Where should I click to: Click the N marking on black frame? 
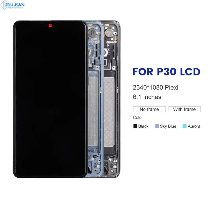click(108, 45)
